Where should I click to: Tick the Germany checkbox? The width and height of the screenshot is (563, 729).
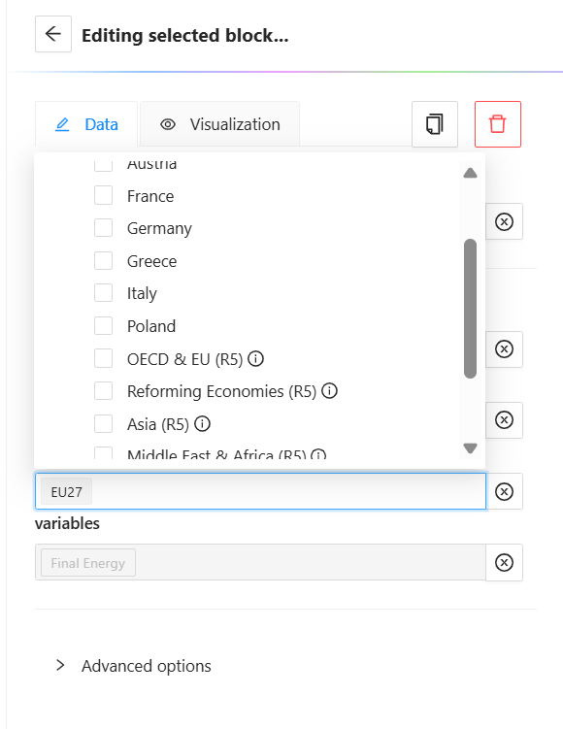coord(103,228)
